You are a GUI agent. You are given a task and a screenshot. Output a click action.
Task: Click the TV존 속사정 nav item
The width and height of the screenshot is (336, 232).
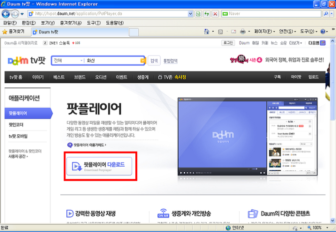click(x=172, y=77)
